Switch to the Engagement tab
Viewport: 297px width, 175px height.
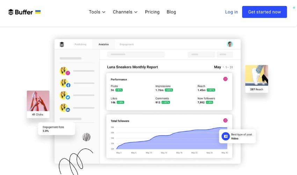click(126, 44)
